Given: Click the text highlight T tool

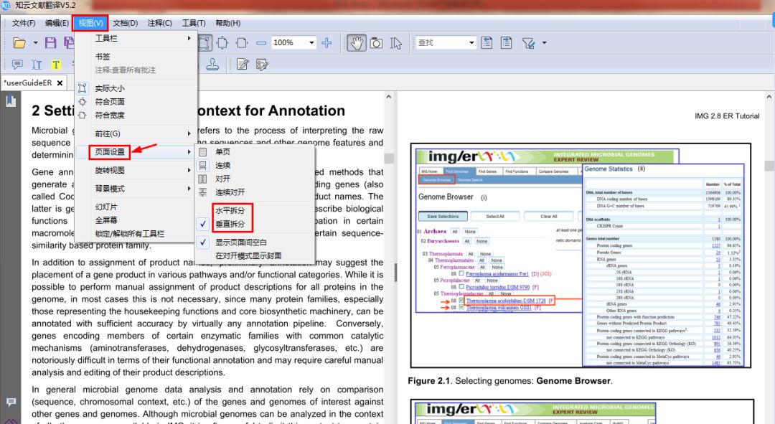Looking at the screenshot, I should pos(55,65).
